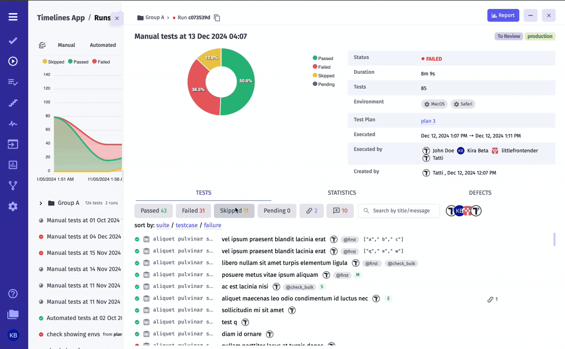The width and height of the screenshot is (565, 349).
Task: Open the Pulse activity sidebar icon
Action: point(13,124)
